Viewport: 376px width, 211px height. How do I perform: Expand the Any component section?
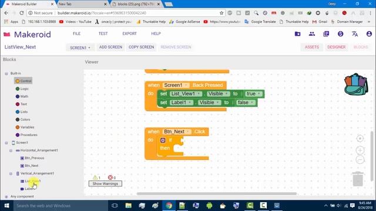[x=6, y=197]
